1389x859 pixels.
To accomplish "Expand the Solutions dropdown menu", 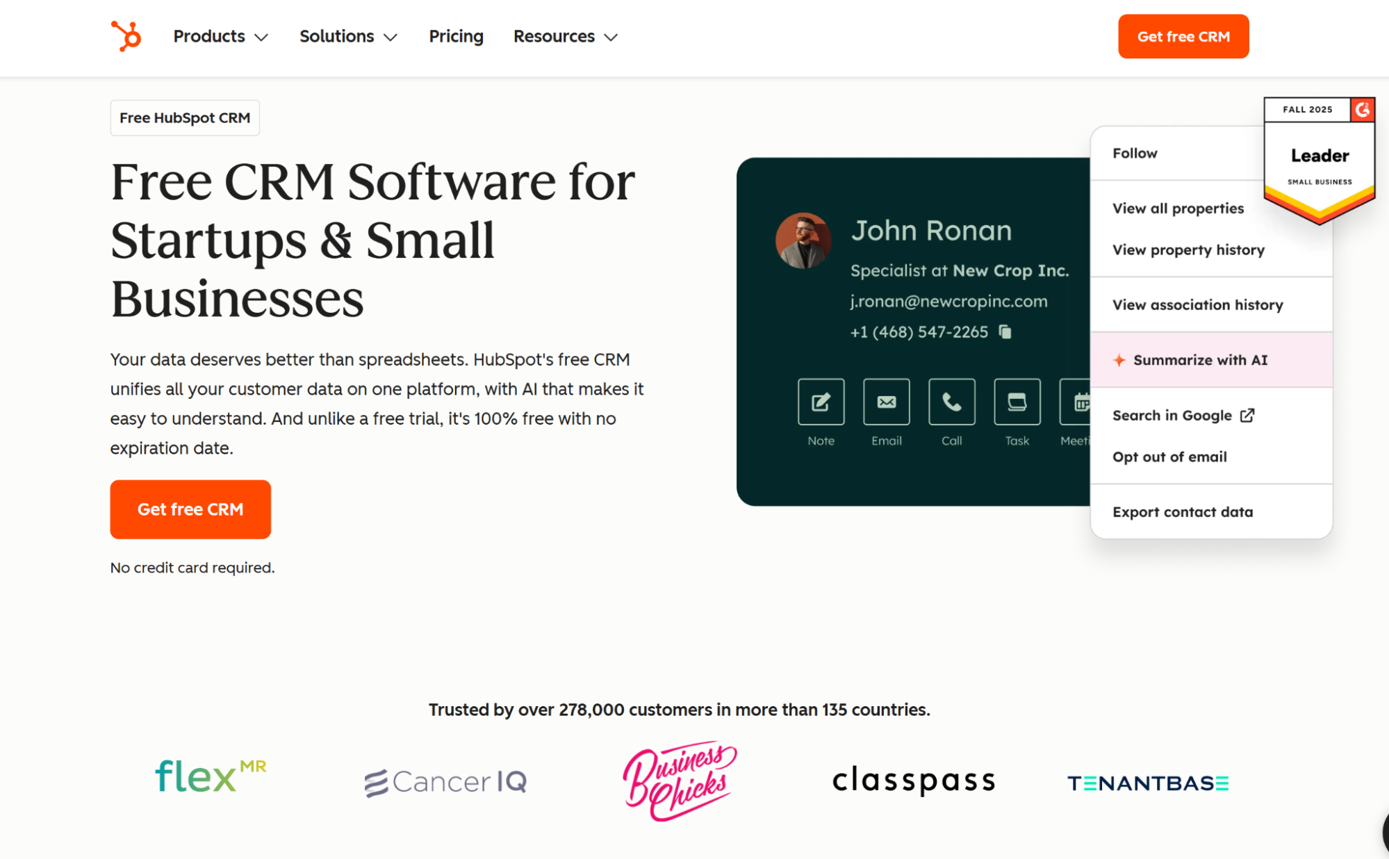I will click(x=348, y=36).
